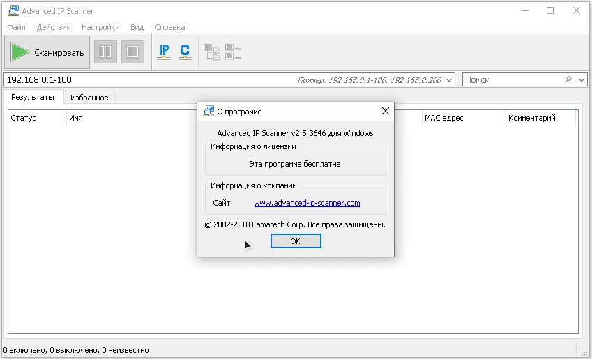Open the Вид menu

pos(137,27)
